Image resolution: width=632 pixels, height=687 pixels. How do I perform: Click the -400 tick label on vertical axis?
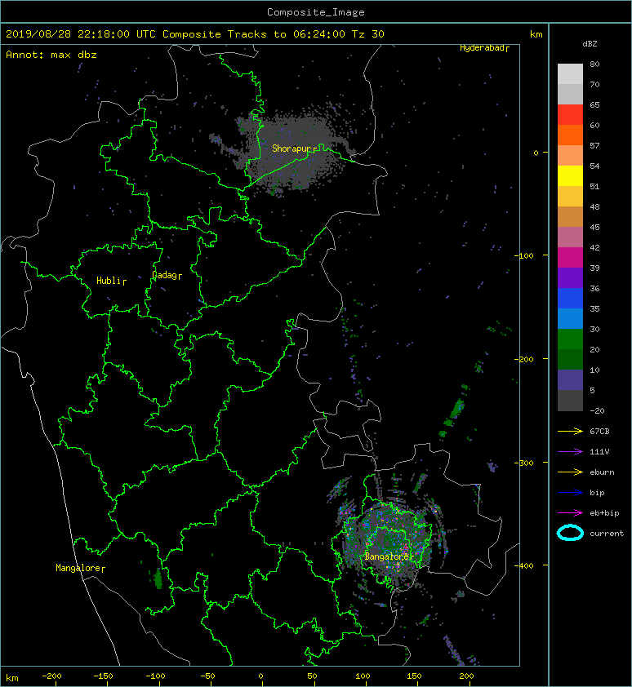(x=524, y=565)
